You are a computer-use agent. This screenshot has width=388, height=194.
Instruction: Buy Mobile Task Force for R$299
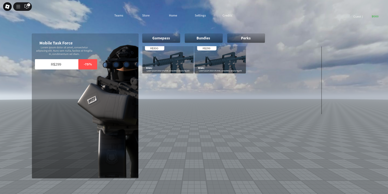click(x=57, y=64)
